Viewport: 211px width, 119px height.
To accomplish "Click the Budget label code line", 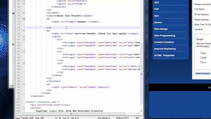I will 75,22.
